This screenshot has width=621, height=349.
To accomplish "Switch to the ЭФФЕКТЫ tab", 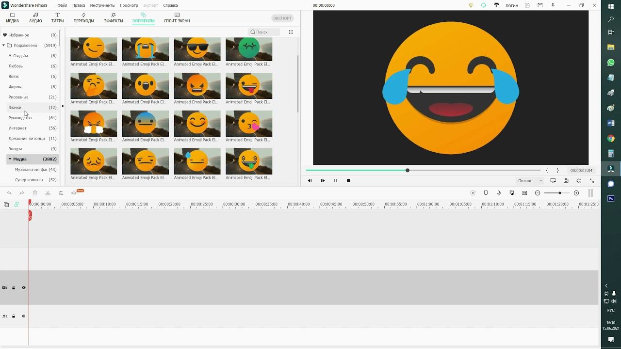I will coord(114,18).
